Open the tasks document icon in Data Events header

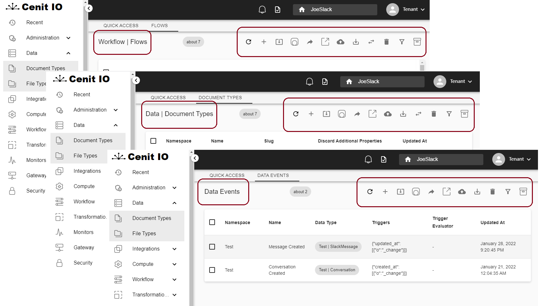click(384, 159)
